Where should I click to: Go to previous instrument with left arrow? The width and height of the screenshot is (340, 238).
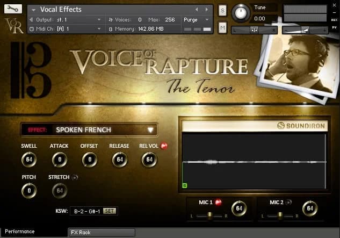coord(197,9)
